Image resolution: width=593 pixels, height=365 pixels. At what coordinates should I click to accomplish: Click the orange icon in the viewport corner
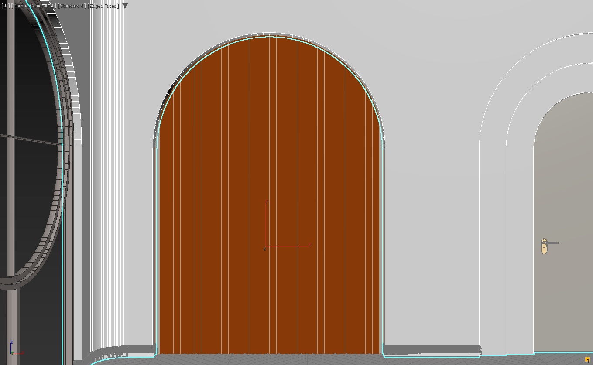point(587,359)
